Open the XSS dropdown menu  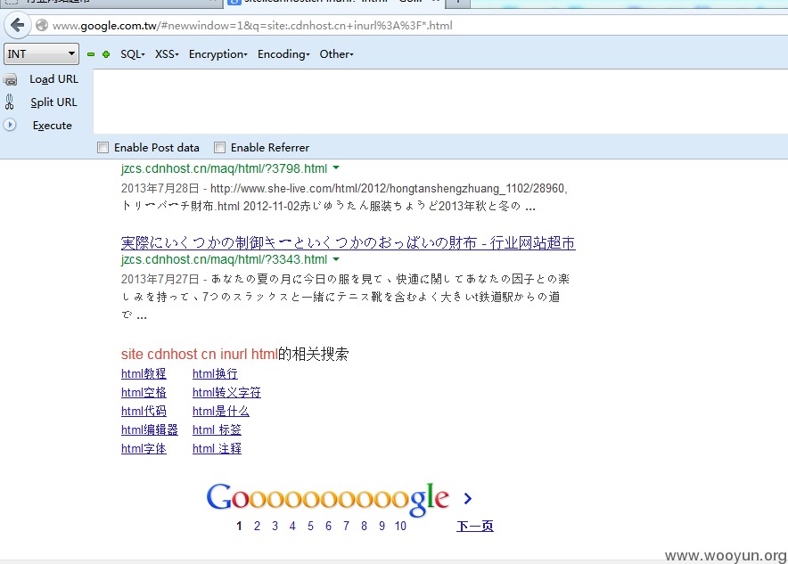(x=167, y=54)
